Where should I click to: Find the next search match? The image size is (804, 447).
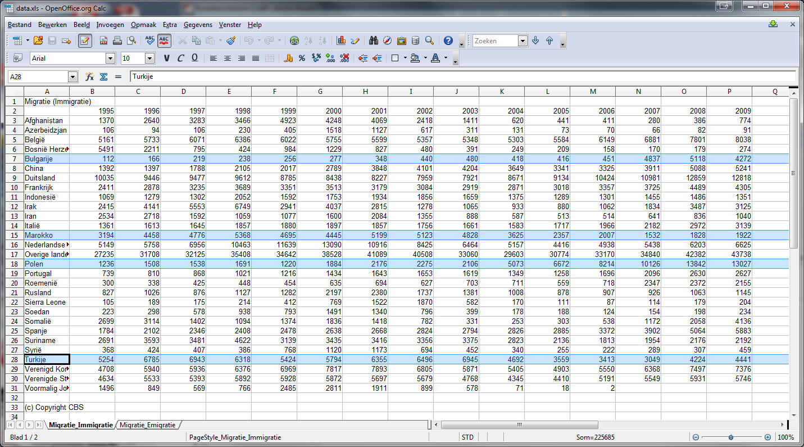click(535, 40)
